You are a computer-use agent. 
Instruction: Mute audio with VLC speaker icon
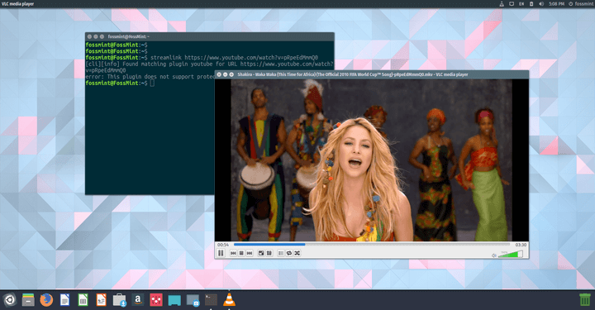point(493,255)
